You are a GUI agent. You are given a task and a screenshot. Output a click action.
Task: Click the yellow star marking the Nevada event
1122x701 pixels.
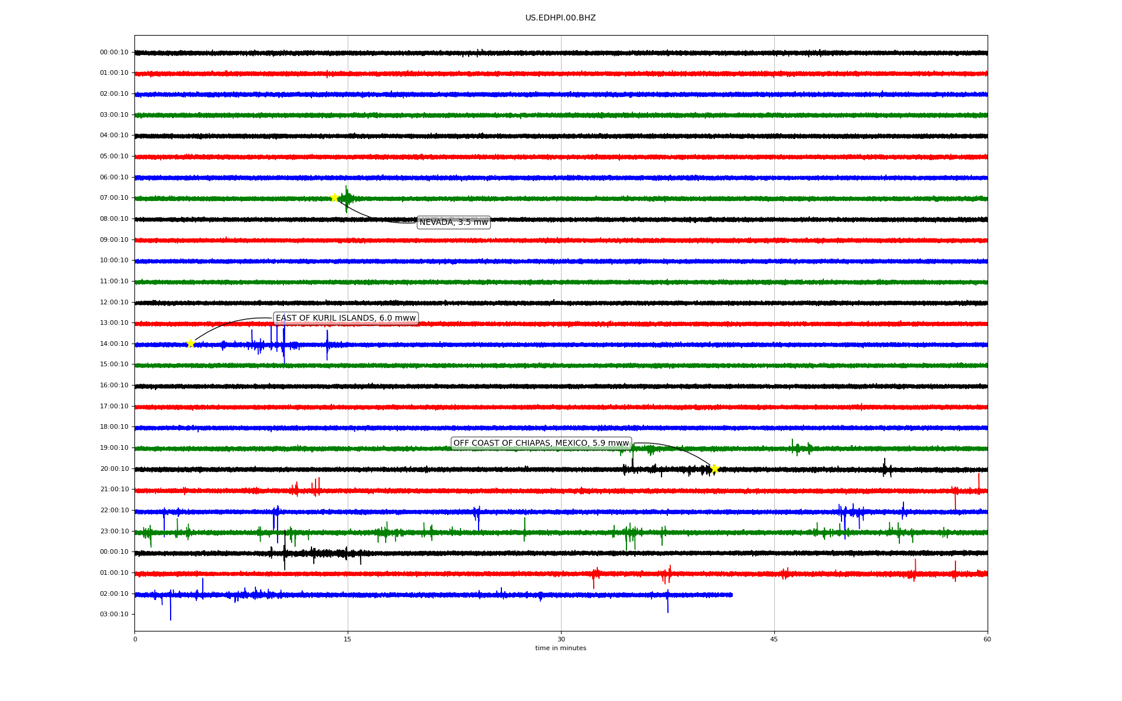click(x=334, y=197)
